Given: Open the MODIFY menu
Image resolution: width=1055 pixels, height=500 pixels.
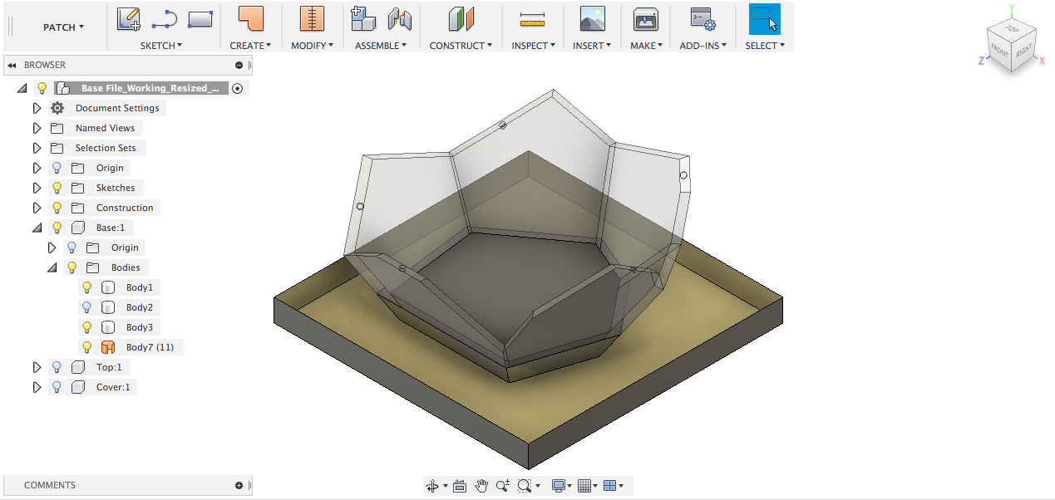Looking at the screenshot, I should (x=312, y=46).
